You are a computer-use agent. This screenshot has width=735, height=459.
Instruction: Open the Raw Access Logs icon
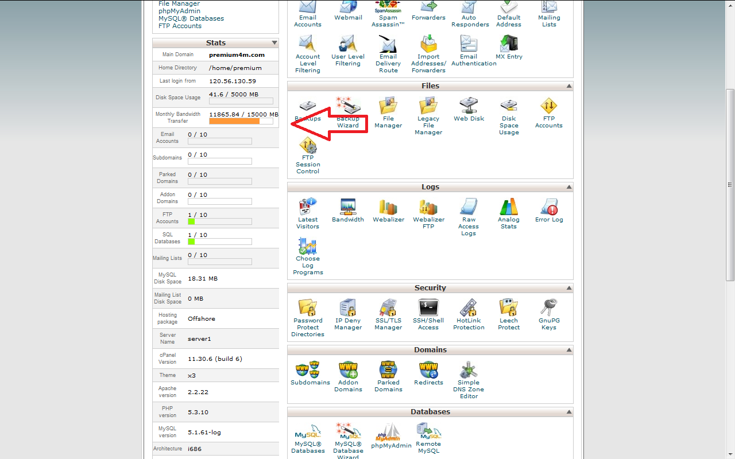[469, 207]
